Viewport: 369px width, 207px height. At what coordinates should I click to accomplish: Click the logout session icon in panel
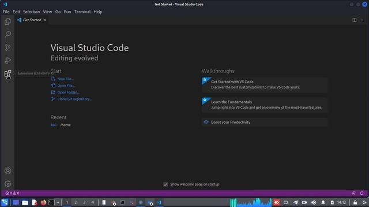[x=364, y=202]
